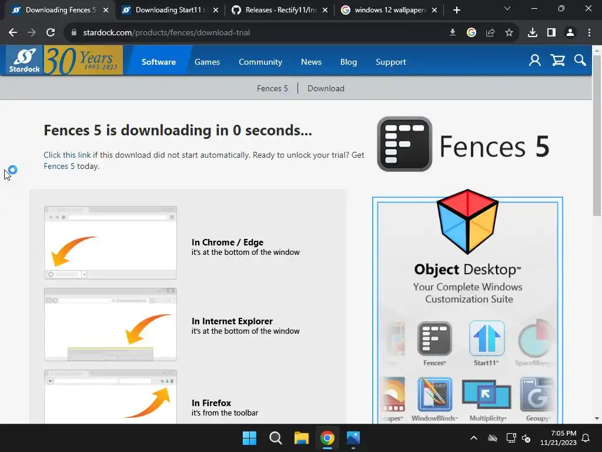Image resolution: width=602 pixels, height=452 pixels.
Task: Open a new tab with the plus button
Action: coord(456,10)
